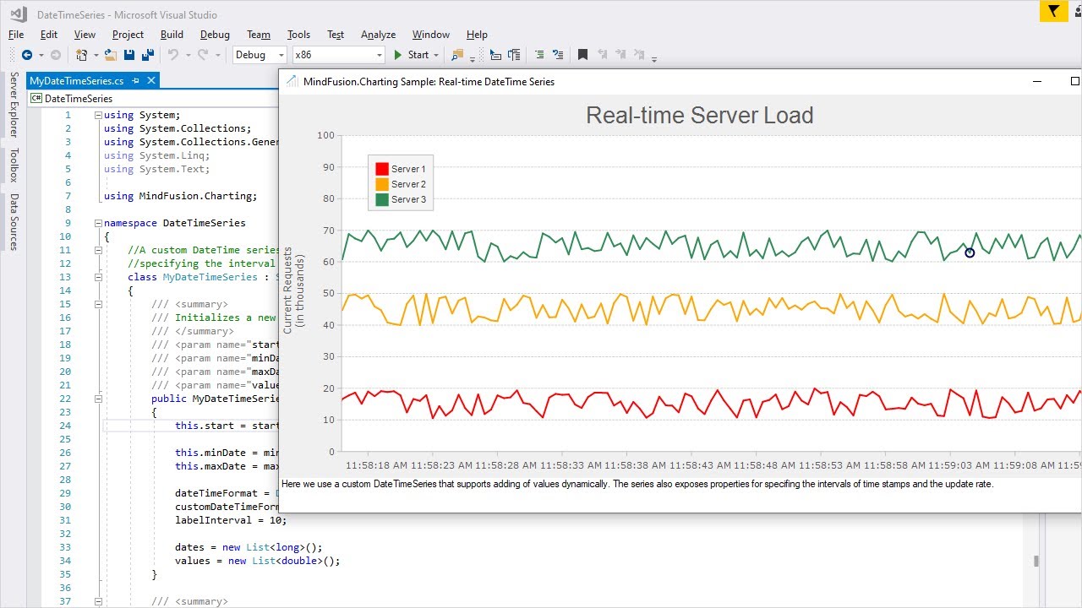
Task: Click the Start debugging button
Action: point(411,55)
